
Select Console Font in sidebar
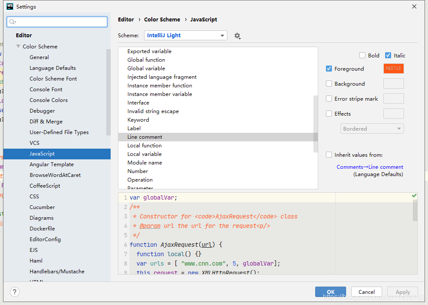point(46,90)
